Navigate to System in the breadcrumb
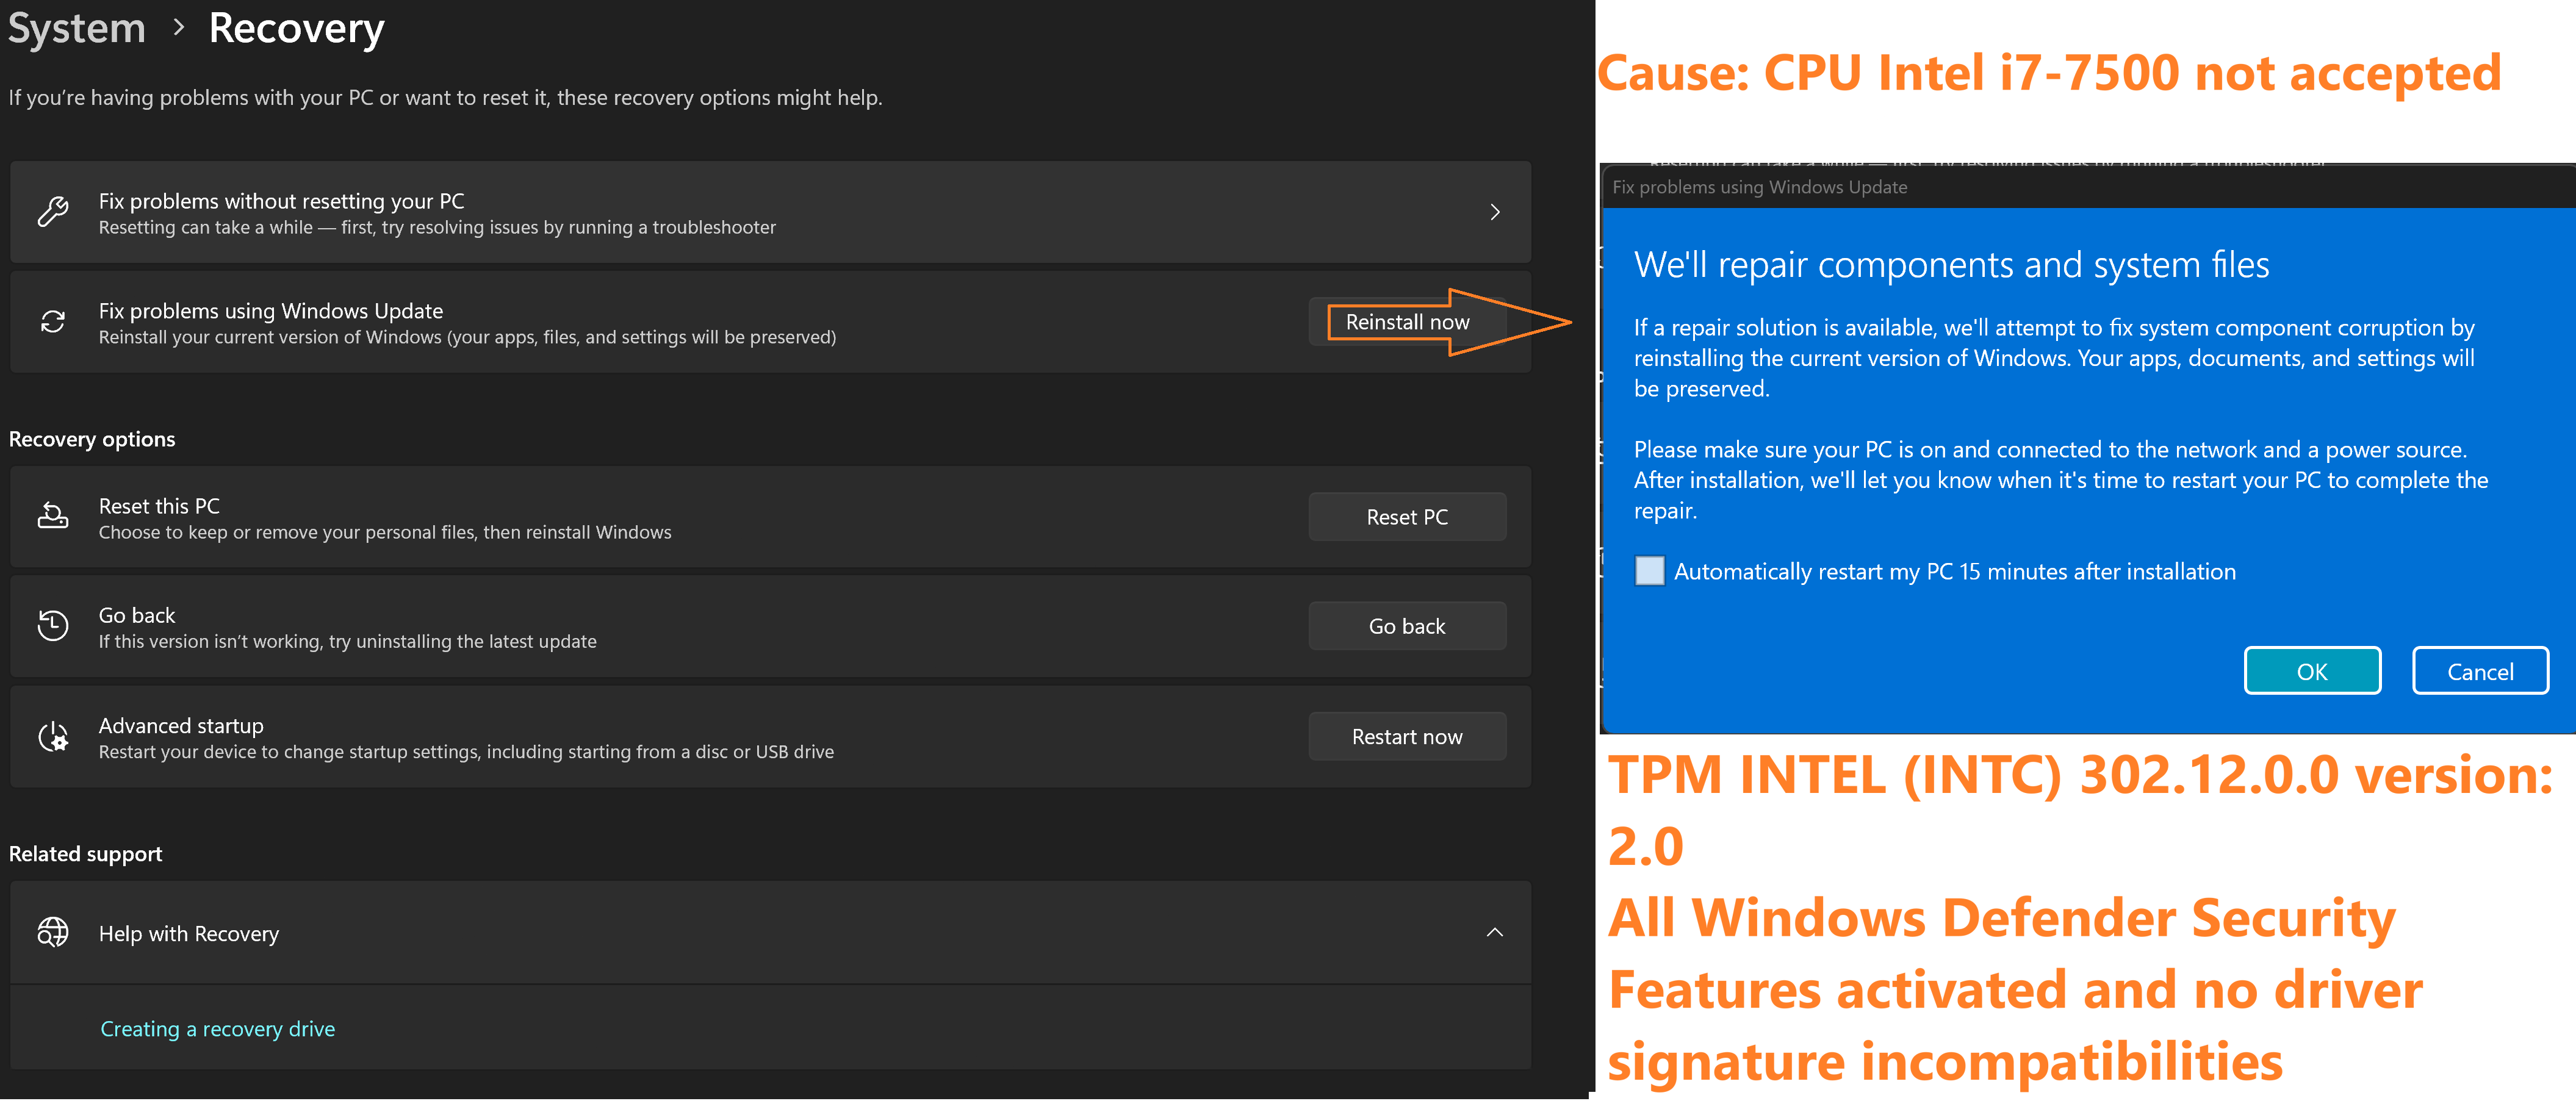This screenshot has height=1101, width=2576. pyautogui.click(x=77, y=28)
